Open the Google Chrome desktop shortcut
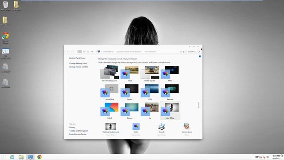The width and height of the screenshot is (284, 160). tap(5, 38)
